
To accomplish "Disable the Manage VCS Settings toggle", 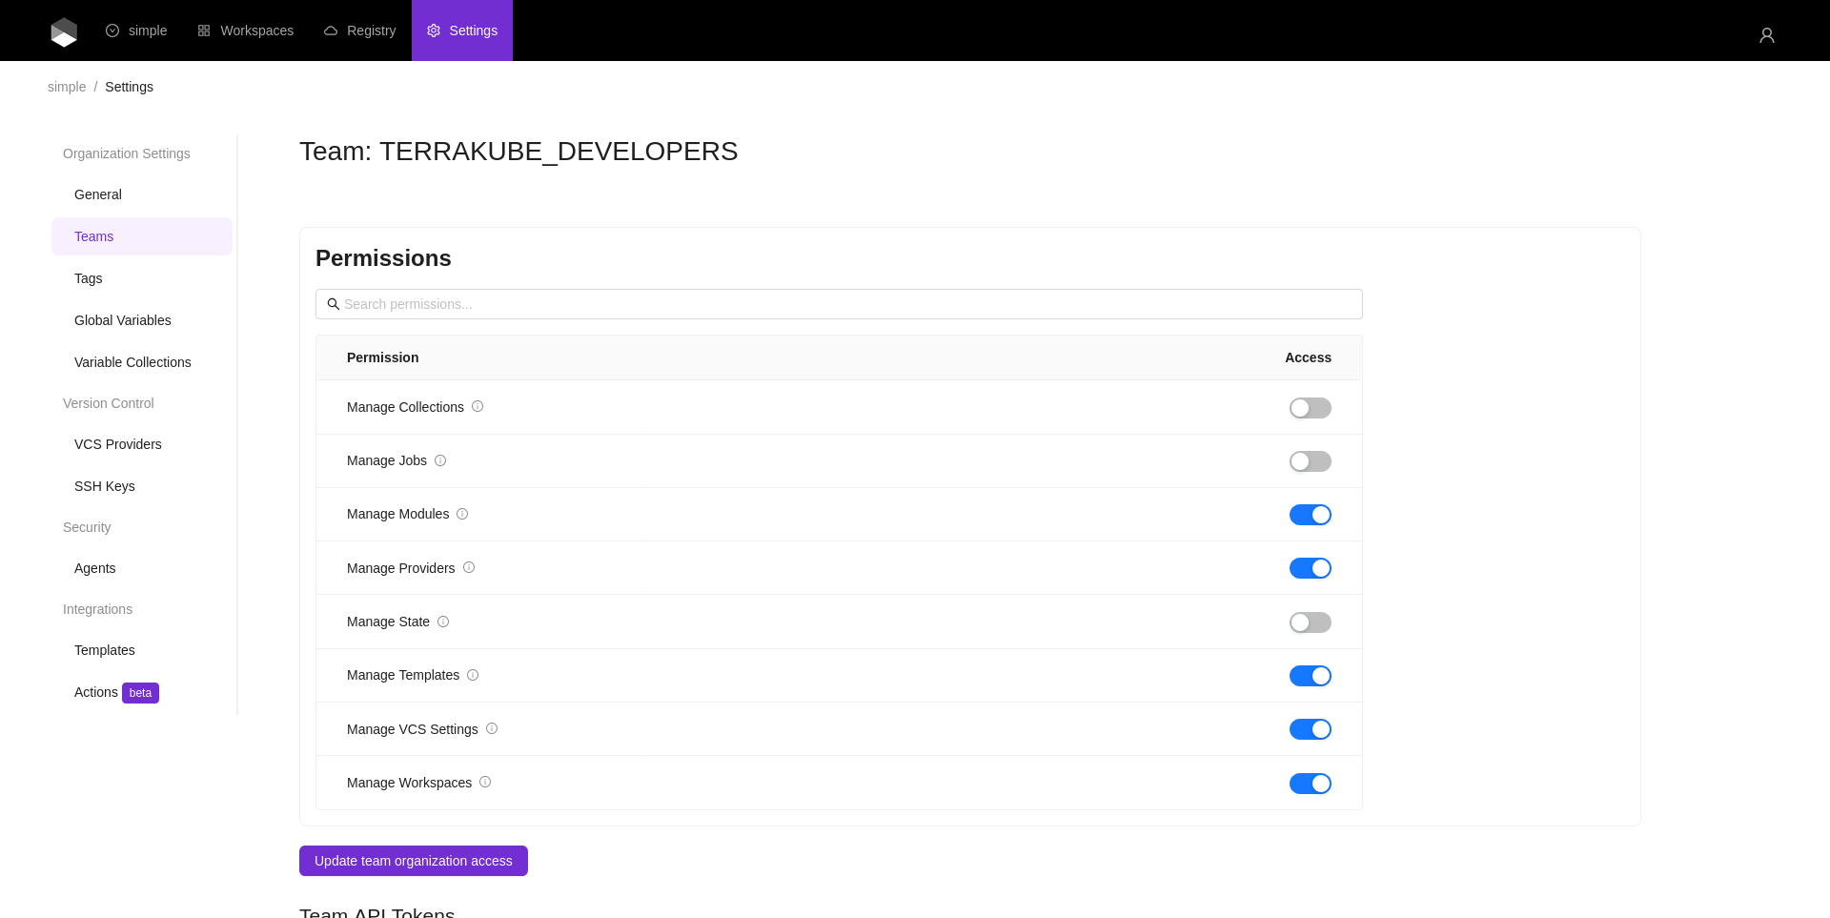I will click(1310, 729).
